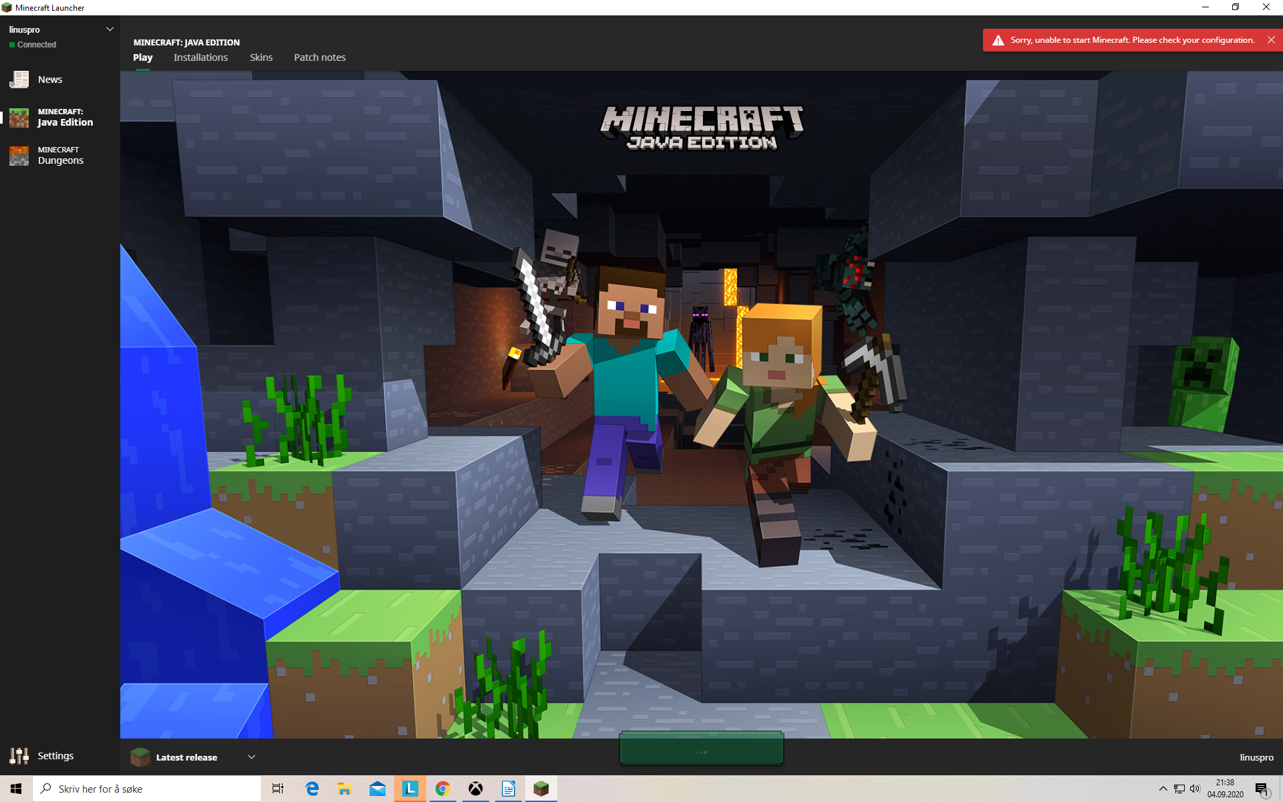Select Minecraft Java Edition grass block icon
1283x802 pixels.
pos(19,118)
